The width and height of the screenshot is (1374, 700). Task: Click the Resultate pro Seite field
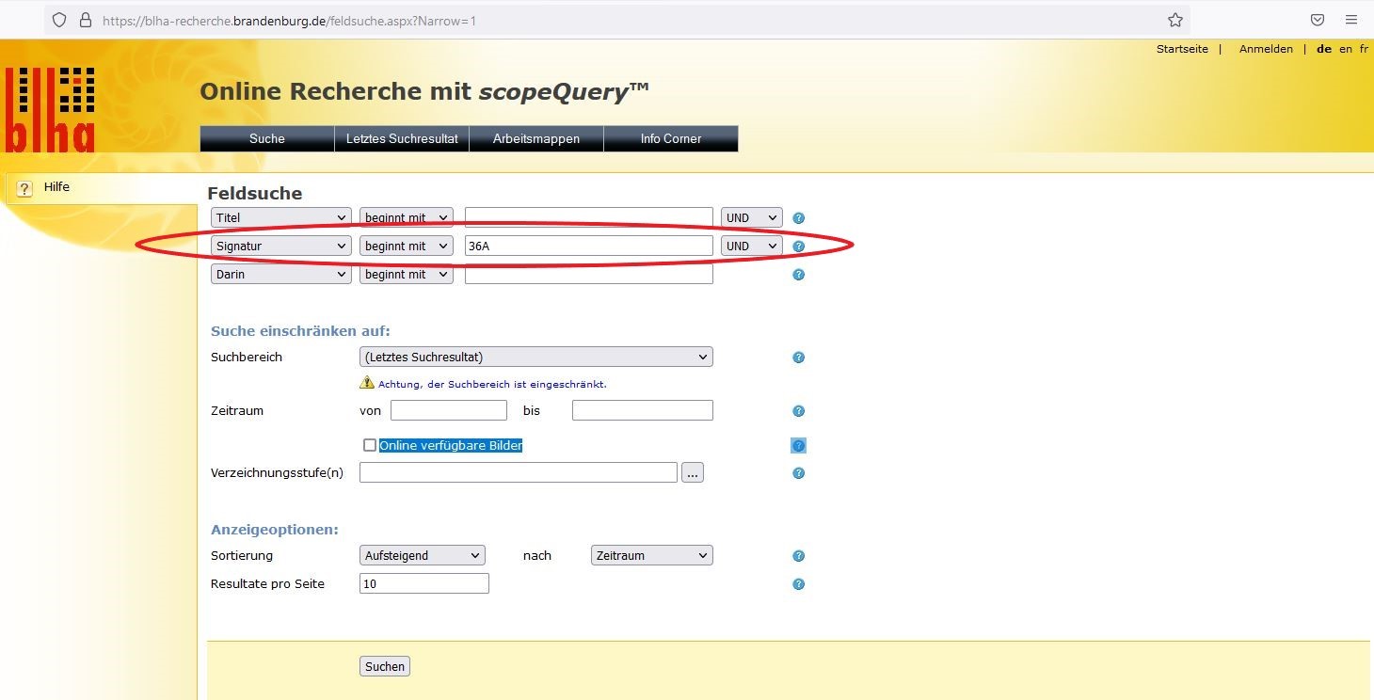[x=424, y=583]
